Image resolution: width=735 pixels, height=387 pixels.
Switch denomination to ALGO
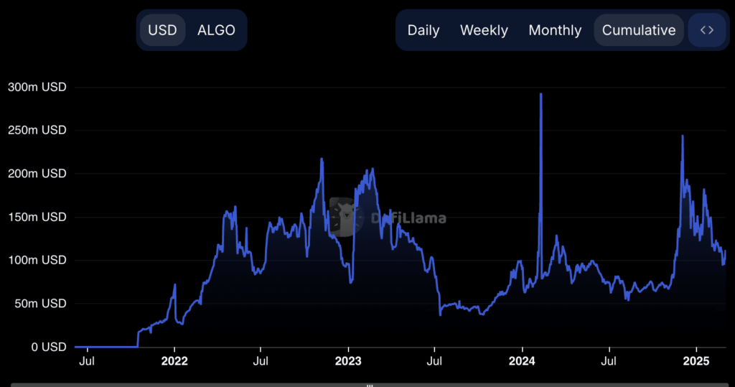pos(216,30)
